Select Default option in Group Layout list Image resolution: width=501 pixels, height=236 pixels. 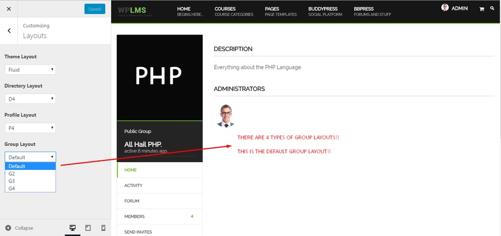pyautogui.click(x=31, y=166)
